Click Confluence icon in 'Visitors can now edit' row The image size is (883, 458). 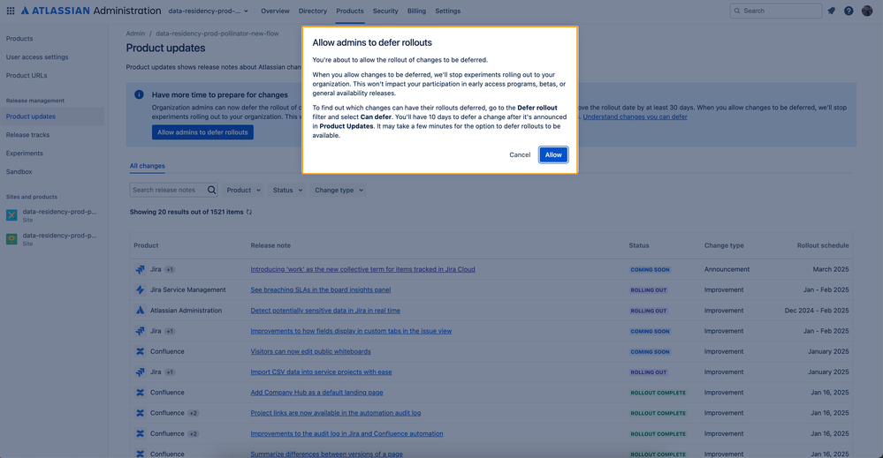coord(141,351)
